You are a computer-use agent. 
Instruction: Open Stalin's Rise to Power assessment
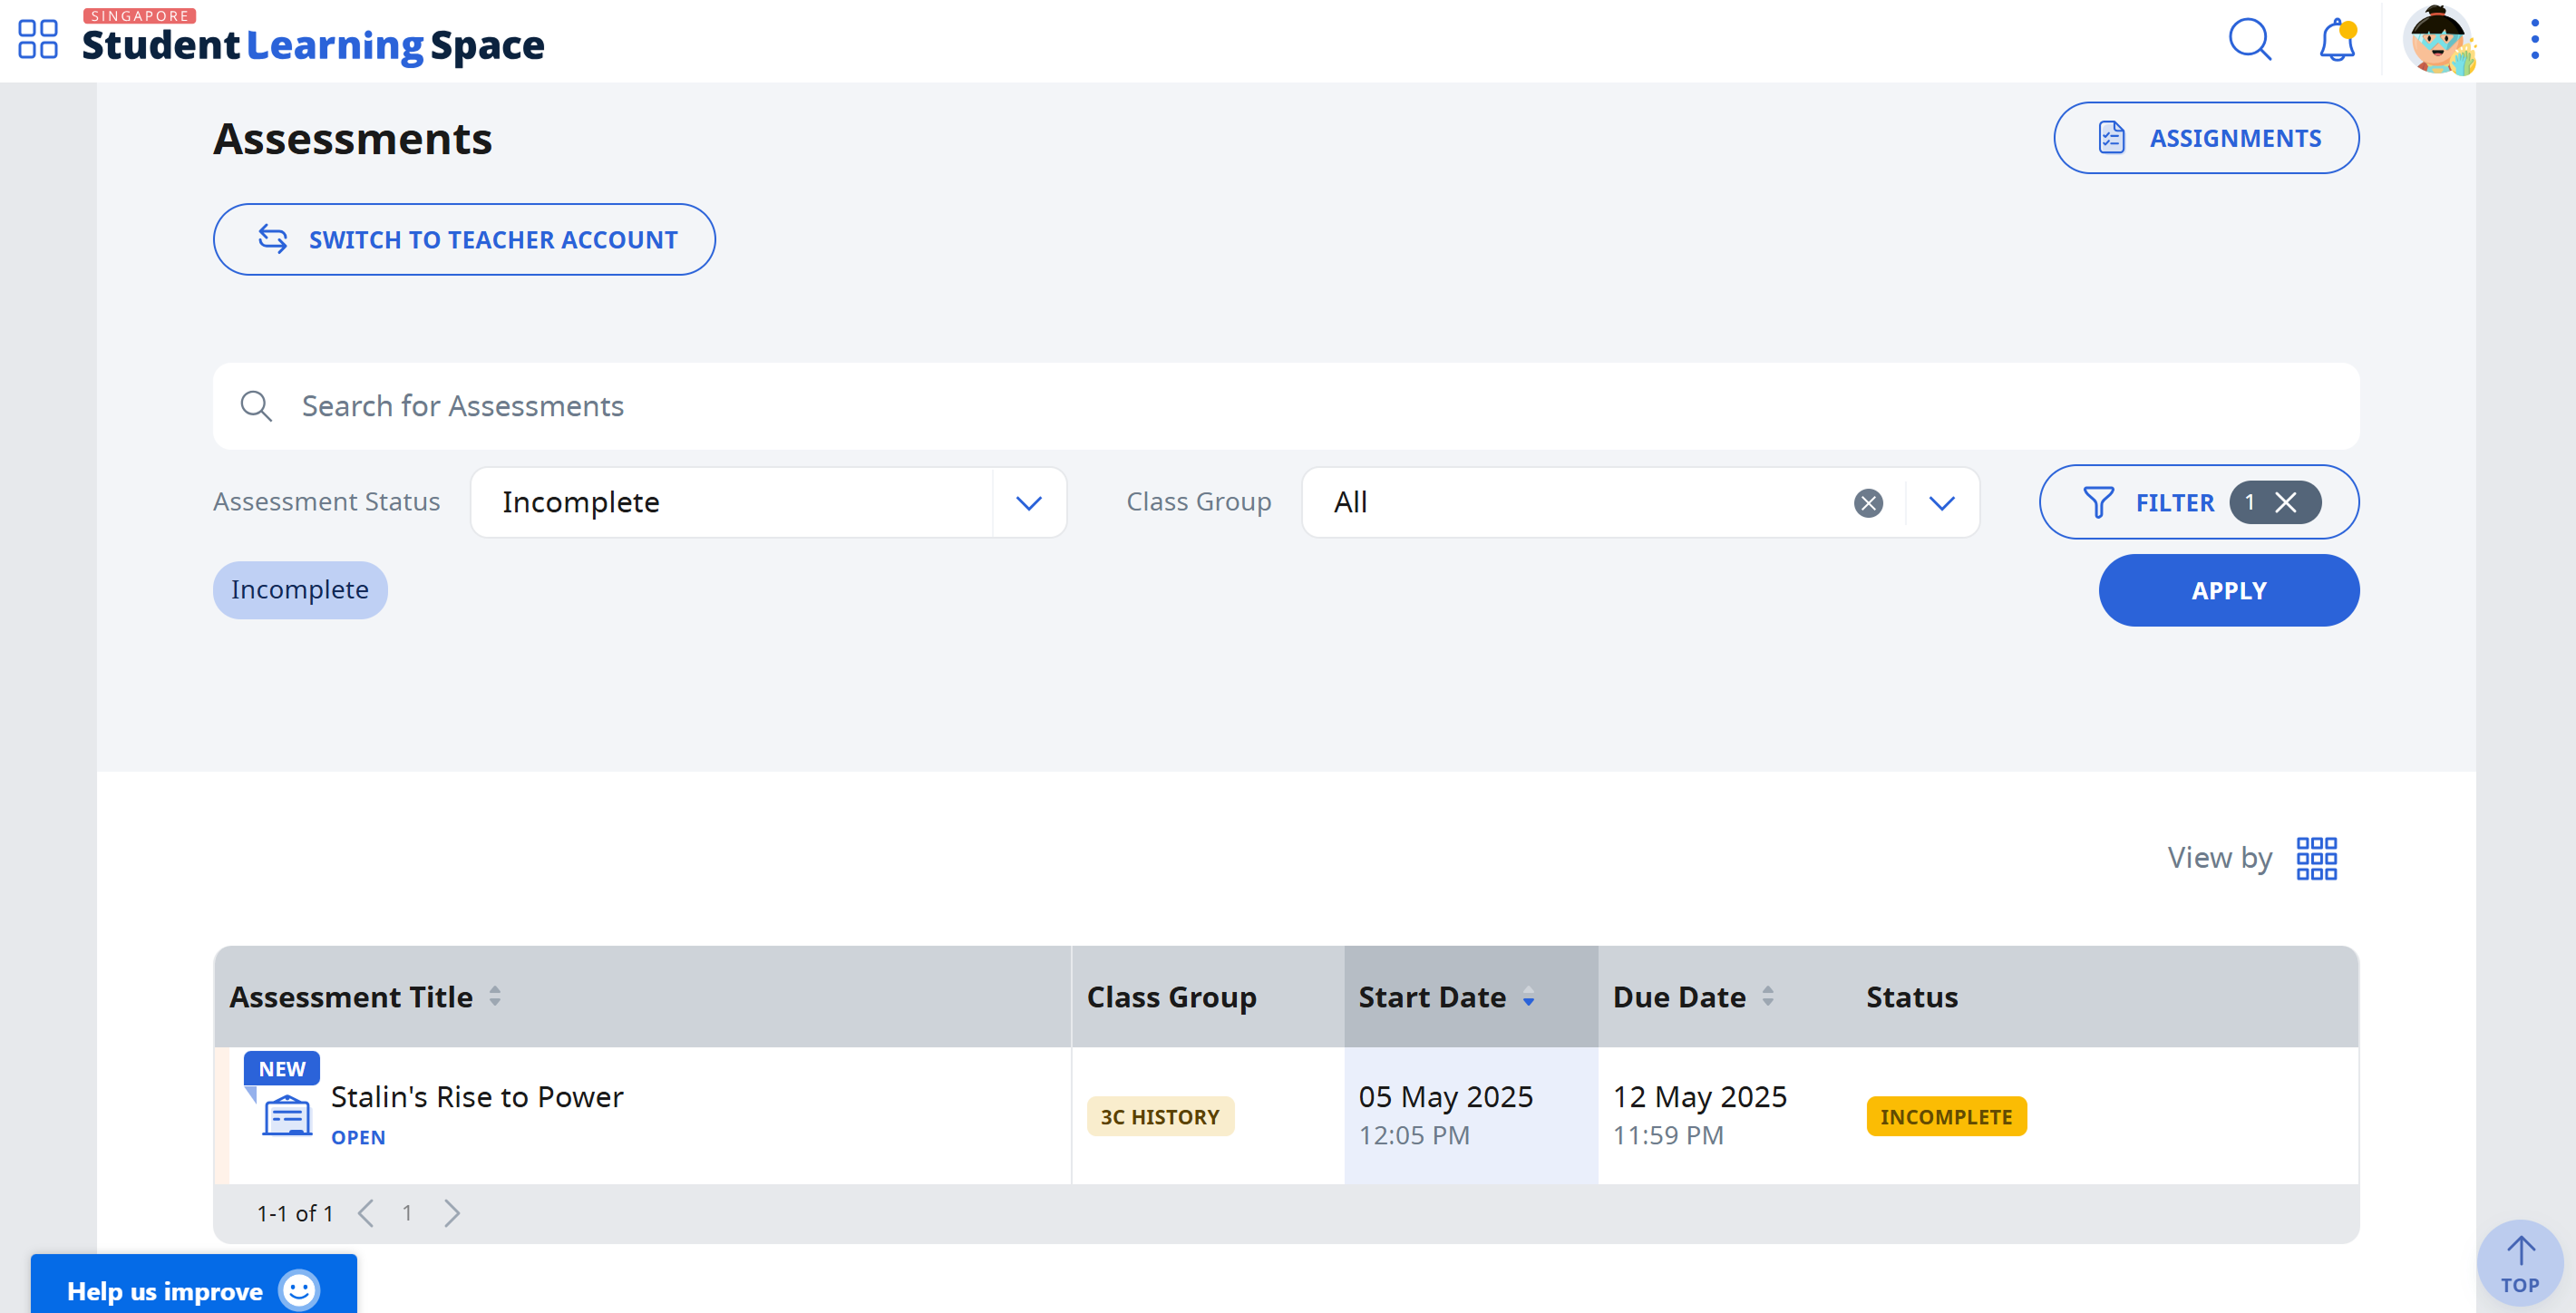click(477, 1097)
